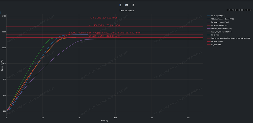Select the Pan cross-arrows tool in modebar
This screenshot has height=123, width=253.
tap(236, 10)
